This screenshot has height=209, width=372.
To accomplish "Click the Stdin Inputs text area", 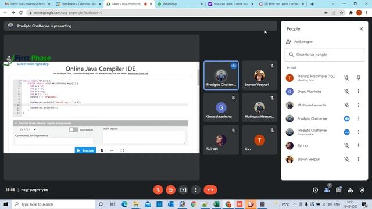I will [x=144, y=138].
